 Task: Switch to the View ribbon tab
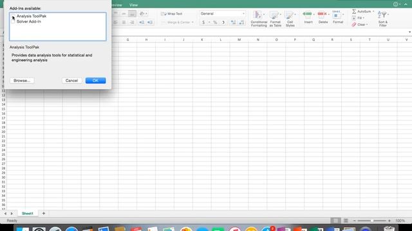pos(133,5)
